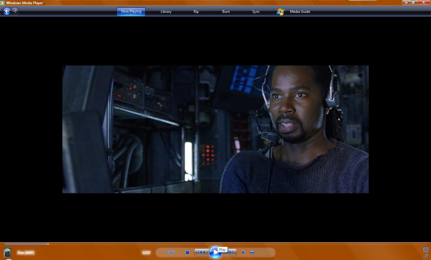
Task: Adjust the volume slider
Action: pos(261,253)
